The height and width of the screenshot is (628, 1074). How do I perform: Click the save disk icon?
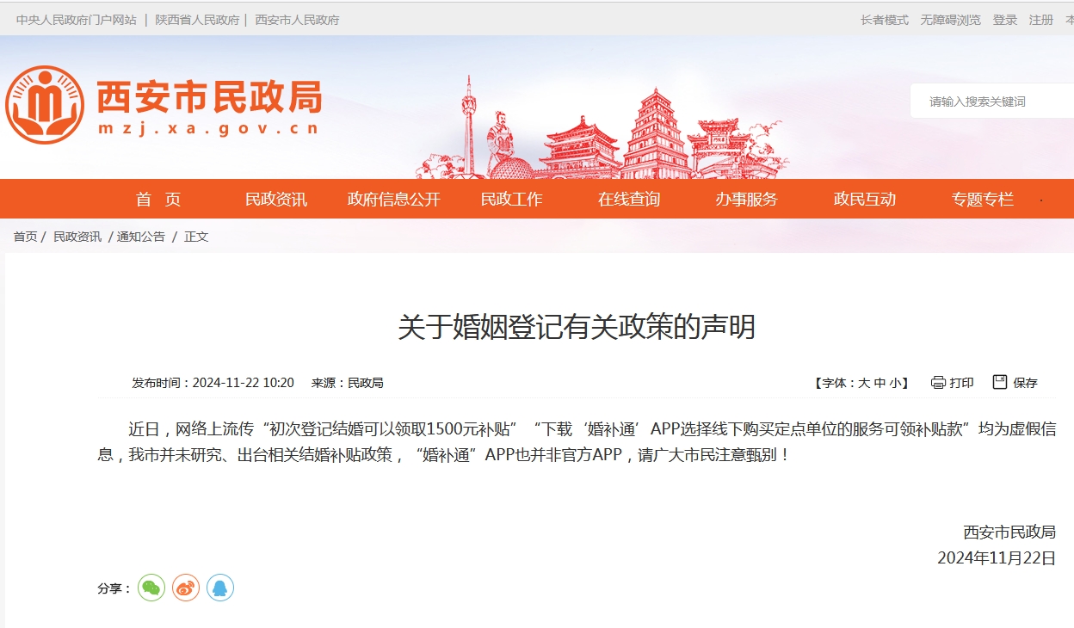tap(999, 382)
